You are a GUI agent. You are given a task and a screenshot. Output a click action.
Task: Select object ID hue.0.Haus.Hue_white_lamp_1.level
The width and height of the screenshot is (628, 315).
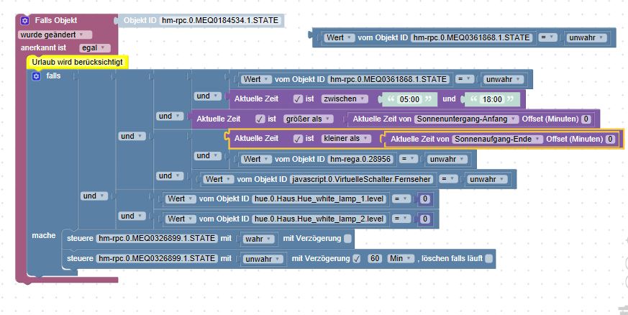pos(319,199)
